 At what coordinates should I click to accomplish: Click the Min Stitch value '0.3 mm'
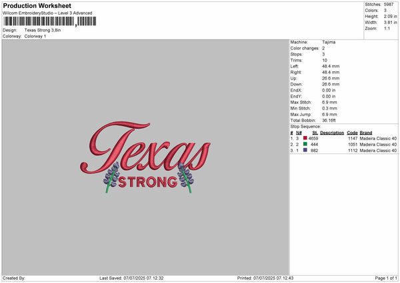click(x=329, y=108)
